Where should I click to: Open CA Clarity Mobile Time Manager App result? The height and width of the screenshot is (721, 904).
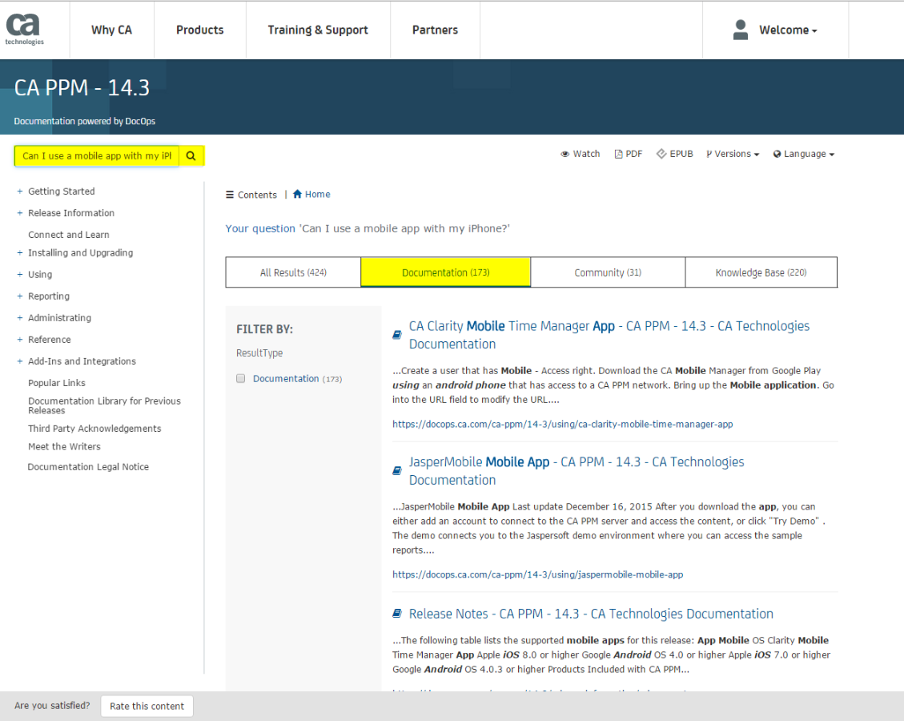pyautogui.click(x=609, y=335)
